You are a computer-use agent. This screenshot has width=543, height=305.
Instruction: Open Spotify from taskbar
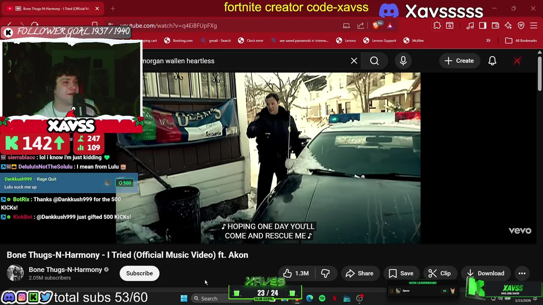click(322, 298)
